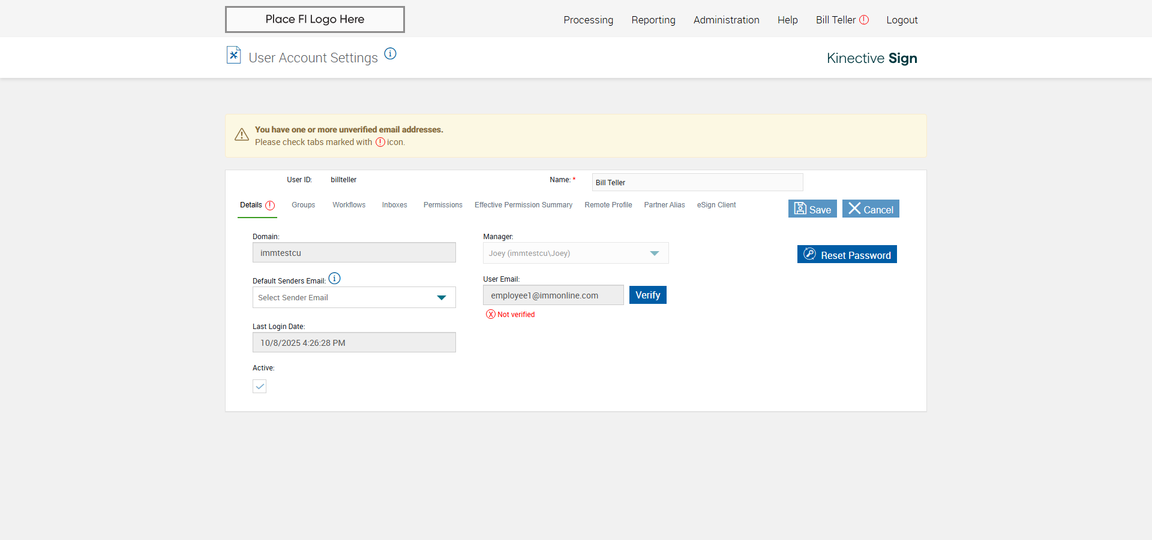
Task: Click the info icon next to Default Senders Email
Action: (x=335, y=279)
